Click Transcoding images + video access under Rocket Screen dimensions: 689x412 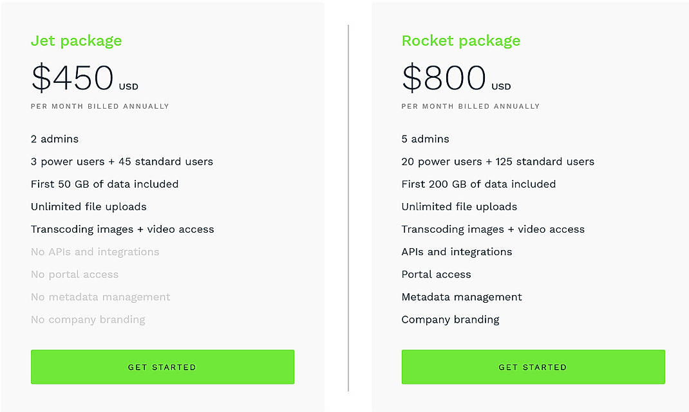(x=493, y=229)
